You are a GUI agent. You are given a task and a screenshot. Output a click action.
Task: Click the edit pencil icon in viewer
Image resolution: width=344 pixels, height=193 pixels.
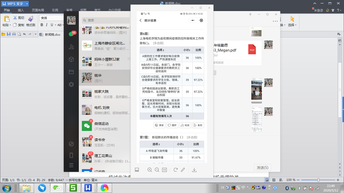coord(183,170)
